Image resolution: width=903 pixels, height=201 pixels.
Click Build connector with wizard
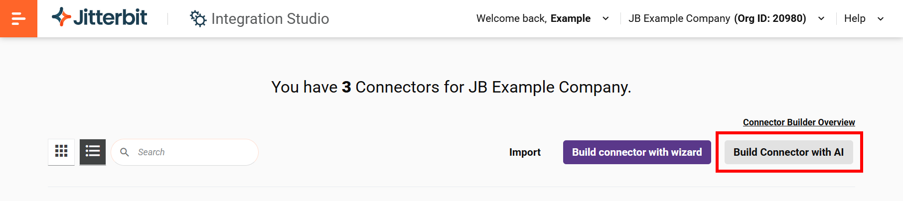[x=636, y=152]
